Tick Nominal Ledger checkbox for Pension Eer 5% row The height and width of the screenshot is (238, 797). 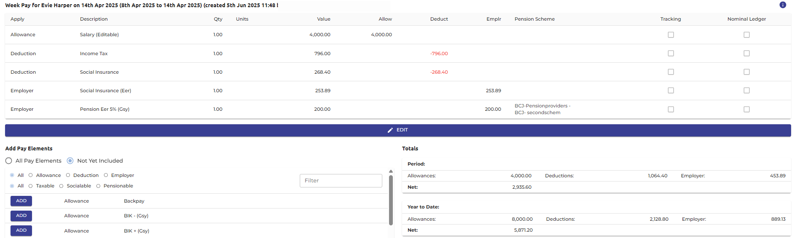point(746,110)
